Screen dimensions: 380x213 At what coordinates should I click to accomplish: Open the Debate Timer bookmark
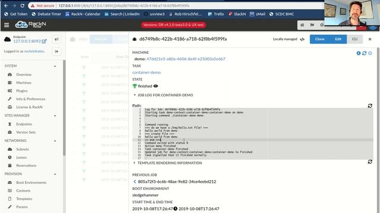[x=46, y=14]
